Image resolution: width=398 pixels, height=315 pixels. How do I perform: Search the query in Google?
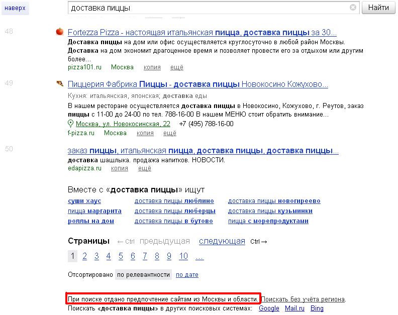tap(269, 308)
